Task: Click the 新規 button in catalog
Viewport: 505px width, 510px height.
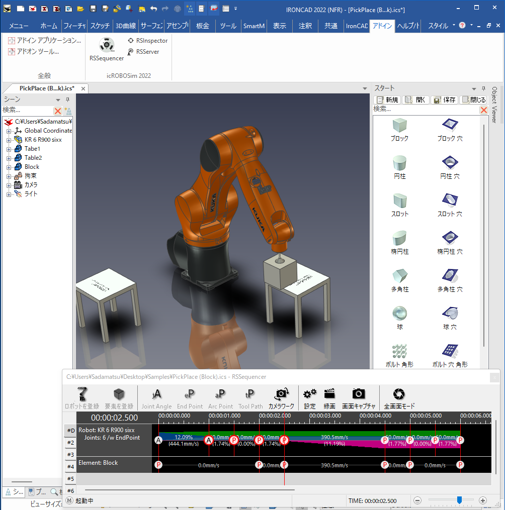Action: [x=387, y=99]
